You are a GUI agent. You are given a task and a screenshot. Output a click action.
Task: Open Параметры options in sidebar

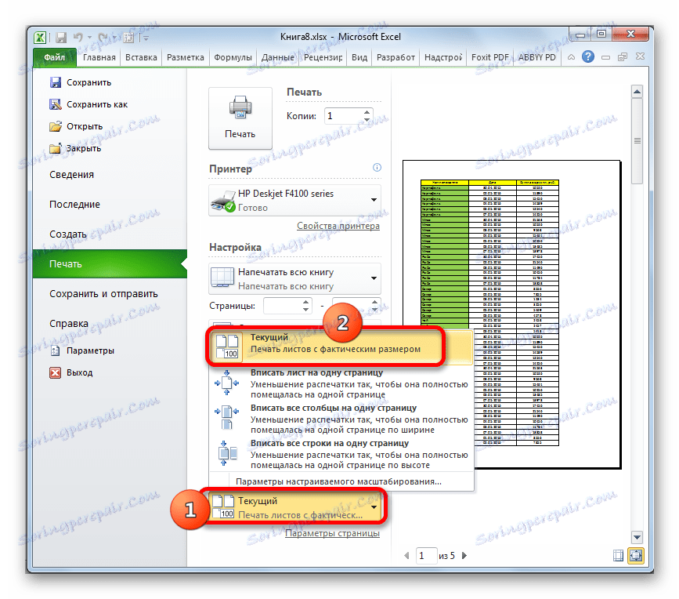[x=82, y=350]
